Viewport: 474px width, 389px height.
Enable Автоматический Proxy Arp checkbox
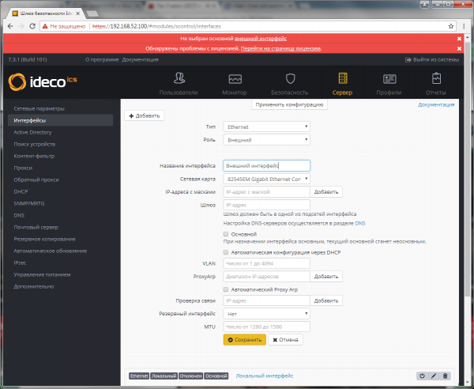[x=226, y=289]
